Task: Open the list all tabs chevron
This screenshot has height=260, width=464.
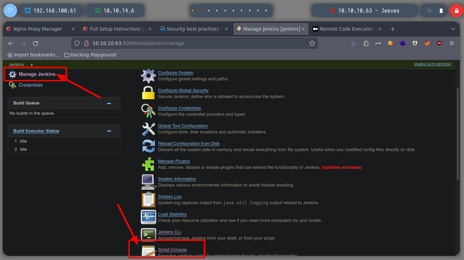Action: coord(453,29)
